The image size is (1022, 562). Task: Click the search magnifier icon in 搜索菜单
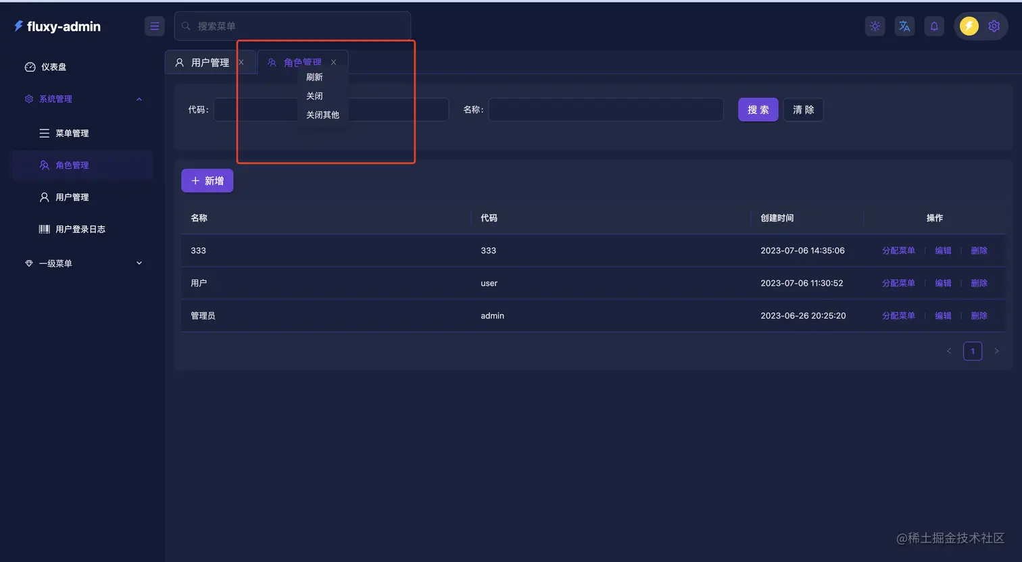186,26
